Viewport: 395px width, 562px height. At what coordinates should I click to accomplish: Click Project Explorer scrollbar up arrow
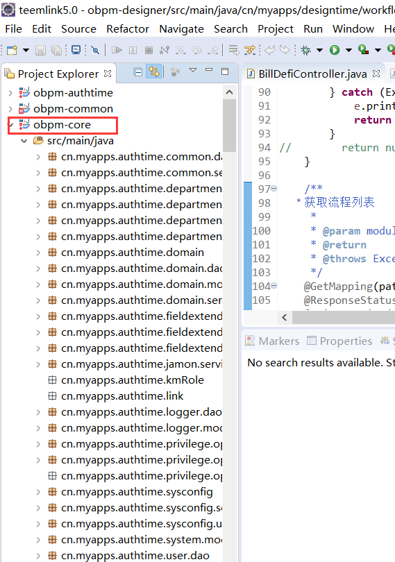click(230, 92)
